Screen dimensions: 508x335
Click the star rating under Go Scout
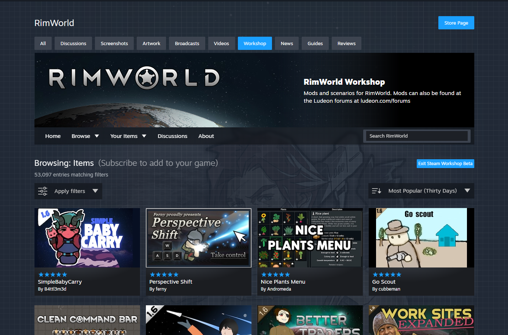tap(387, 274)
